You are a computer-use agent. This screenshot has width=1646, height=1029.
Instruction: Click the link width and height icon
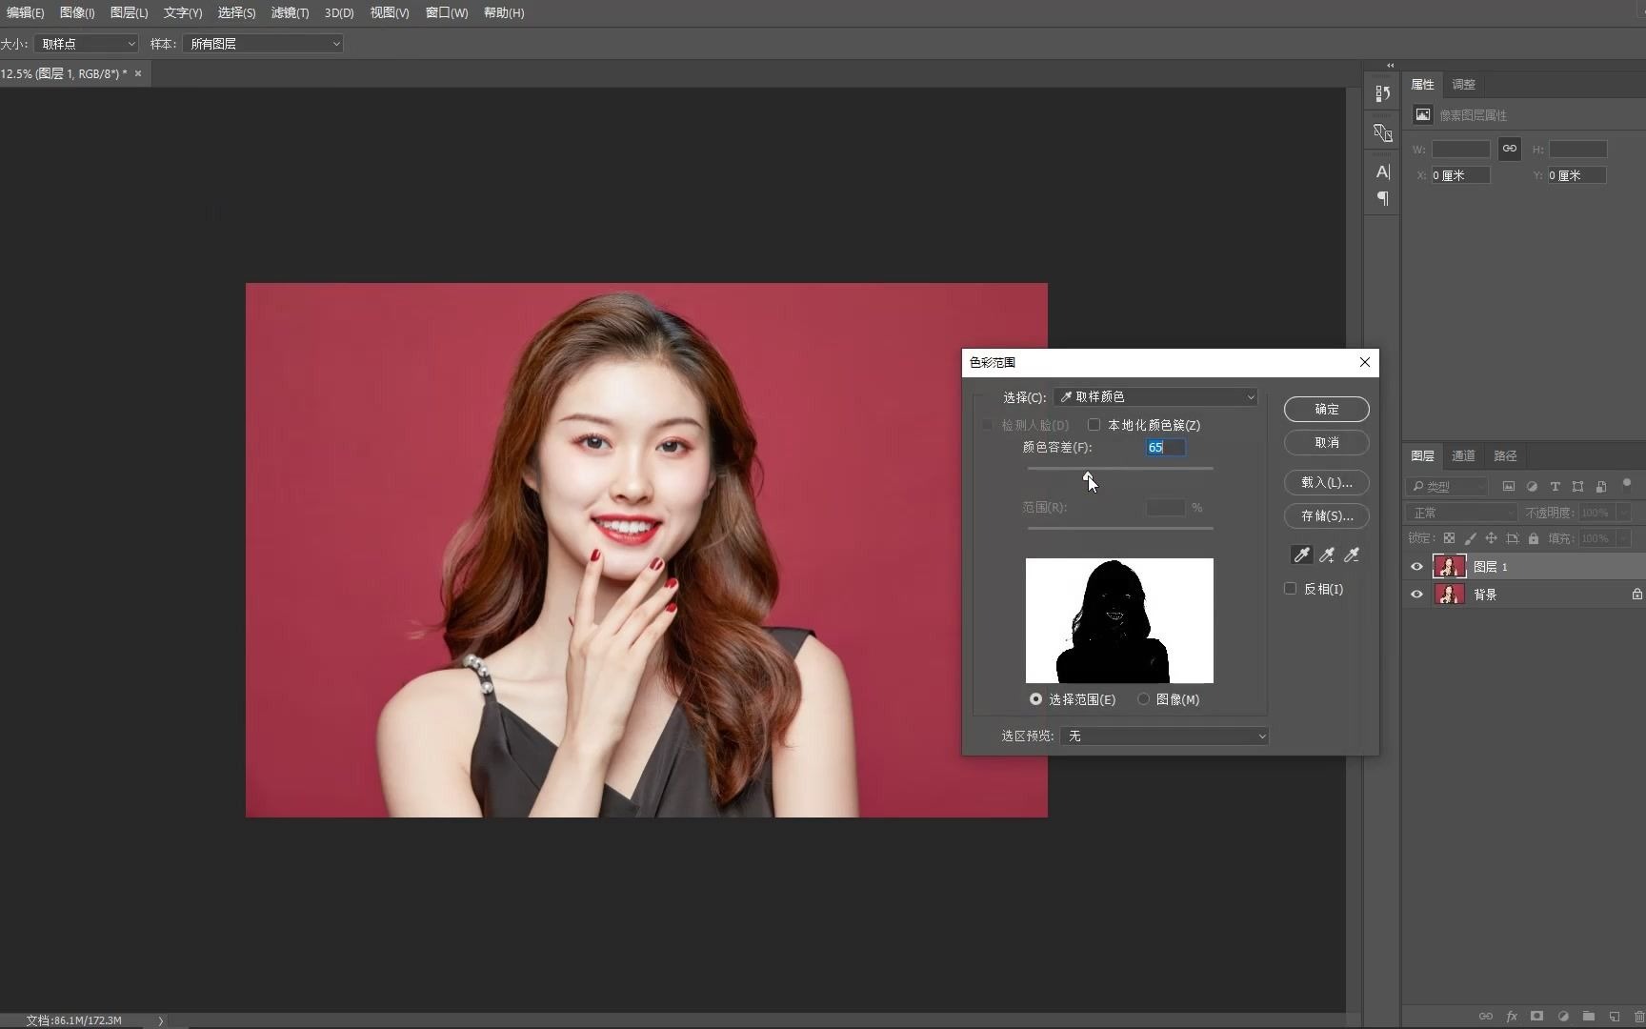point(1510,149)
